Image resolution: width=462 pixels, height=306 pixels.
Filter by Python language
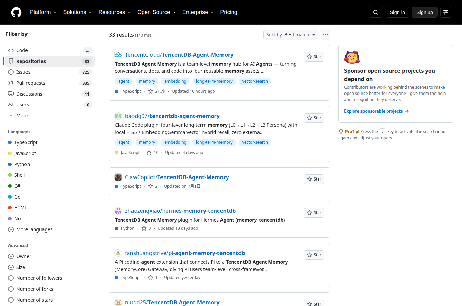tap(50, 164)
